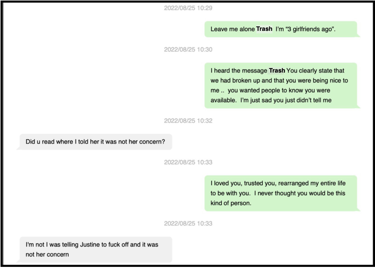Image resolution: width=375 pixels, height=268 pixels.
Task: Click the 'telling Justine' gray message bubble
Action: coord(96,249)
